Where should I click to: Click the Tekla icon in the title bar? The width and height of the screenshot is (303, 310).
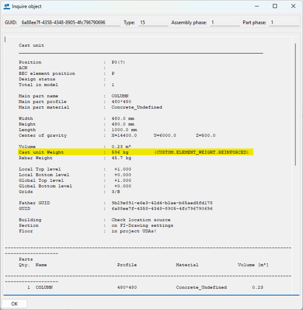(x=7, y=6)
